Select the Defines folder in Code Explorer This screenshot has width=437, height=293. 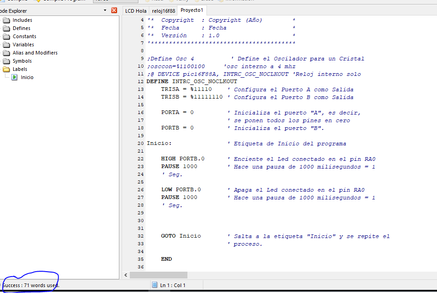pos(21,28)
